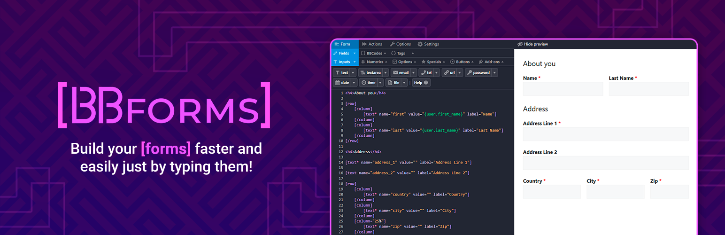Place cursor on [column="25%"] line

370,221
